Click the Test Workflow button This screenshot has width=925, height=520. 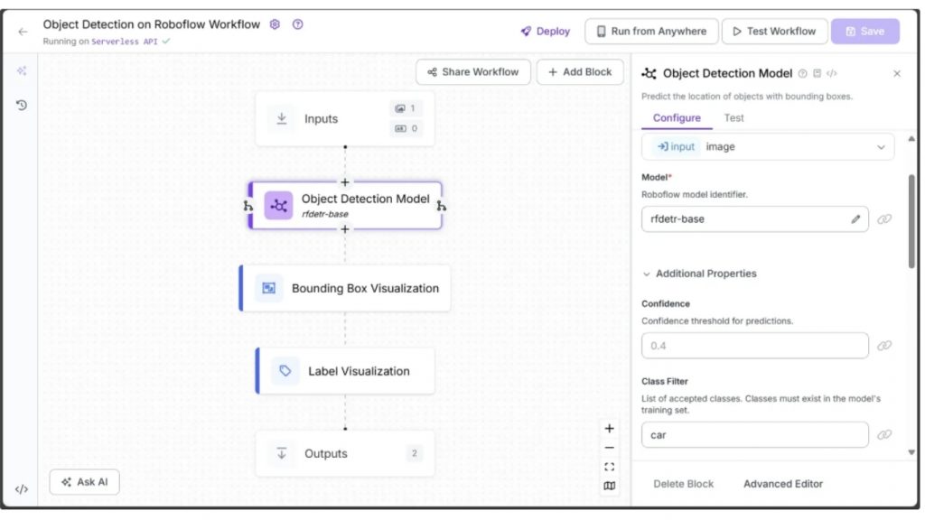pos(773,32)
